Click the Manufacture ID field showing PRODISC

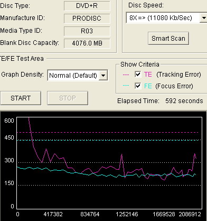pyautogui.click(x=87, y=19)
